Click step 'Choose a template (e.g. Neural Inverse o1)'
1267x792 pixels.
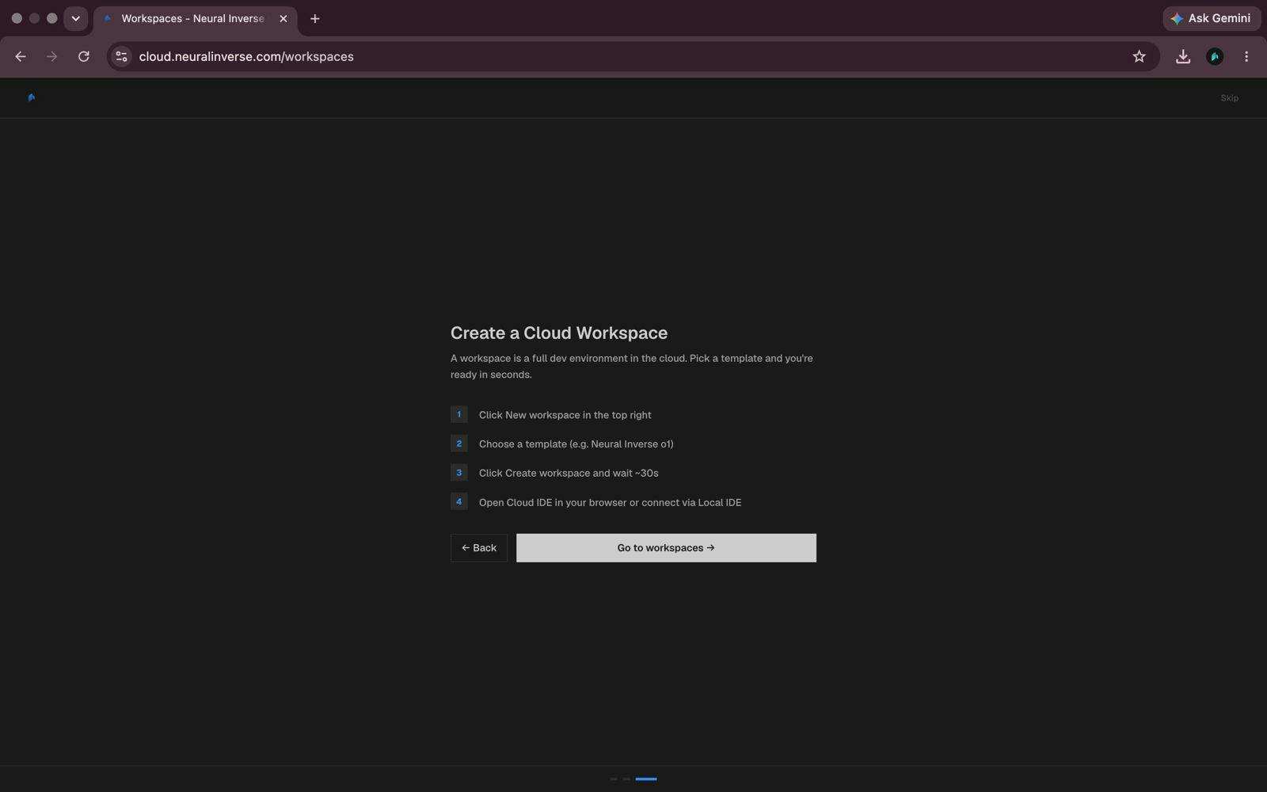562,444
